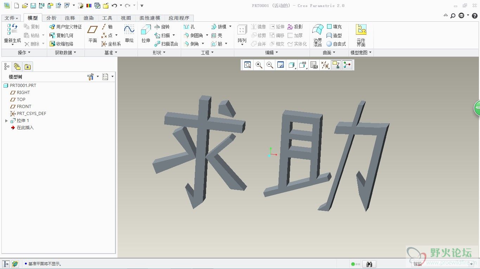The width and height of the screenshot is (480, 269).
Task: Expand the 模型意图 model intent group
Action: click(x=361, y=53)
